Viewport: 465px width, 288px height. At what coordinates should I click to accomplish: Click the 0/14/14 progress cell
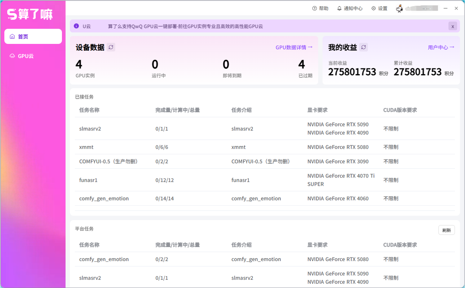(165, 198)
